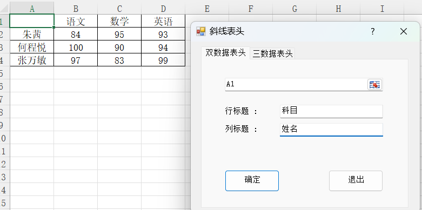The height and width of the screenshot is (210, 422).
Task: Select the empty A1 cell
Action: tap(32, 21)
